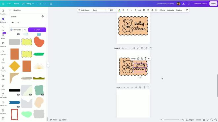Toggle strikethrough formatting
The image size is (218, 122).
pyautogui.click(x=135, y=10)
